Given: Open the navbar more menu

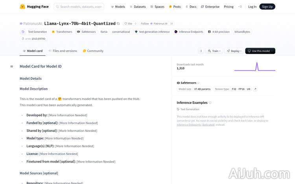Looking at the screenshot, I should point(240,7).
